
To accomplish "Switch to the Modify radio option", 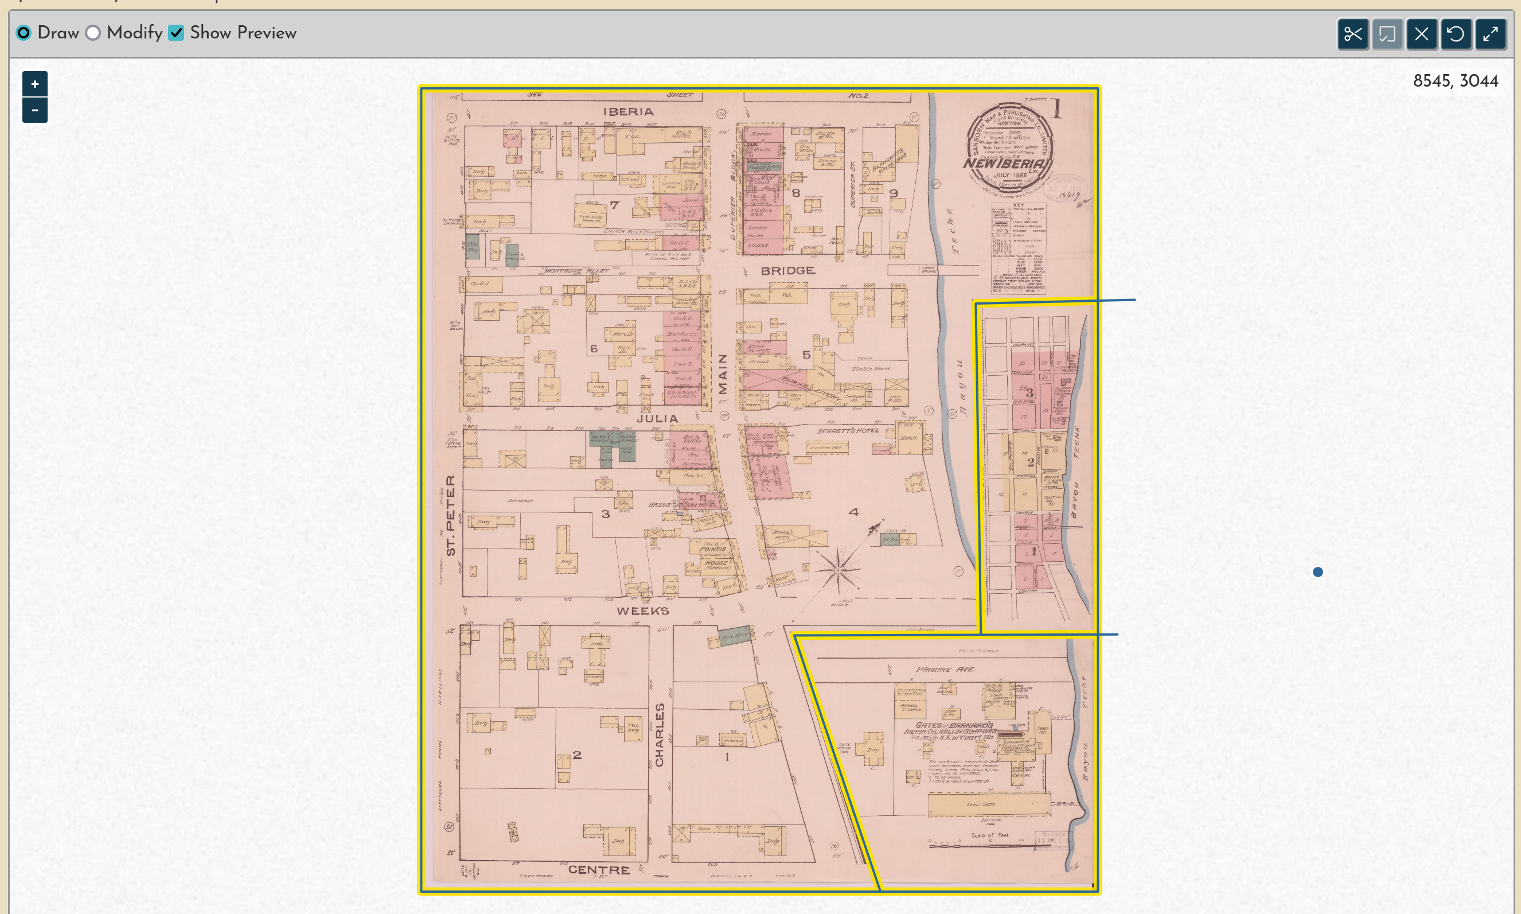I will click(93, 33).
